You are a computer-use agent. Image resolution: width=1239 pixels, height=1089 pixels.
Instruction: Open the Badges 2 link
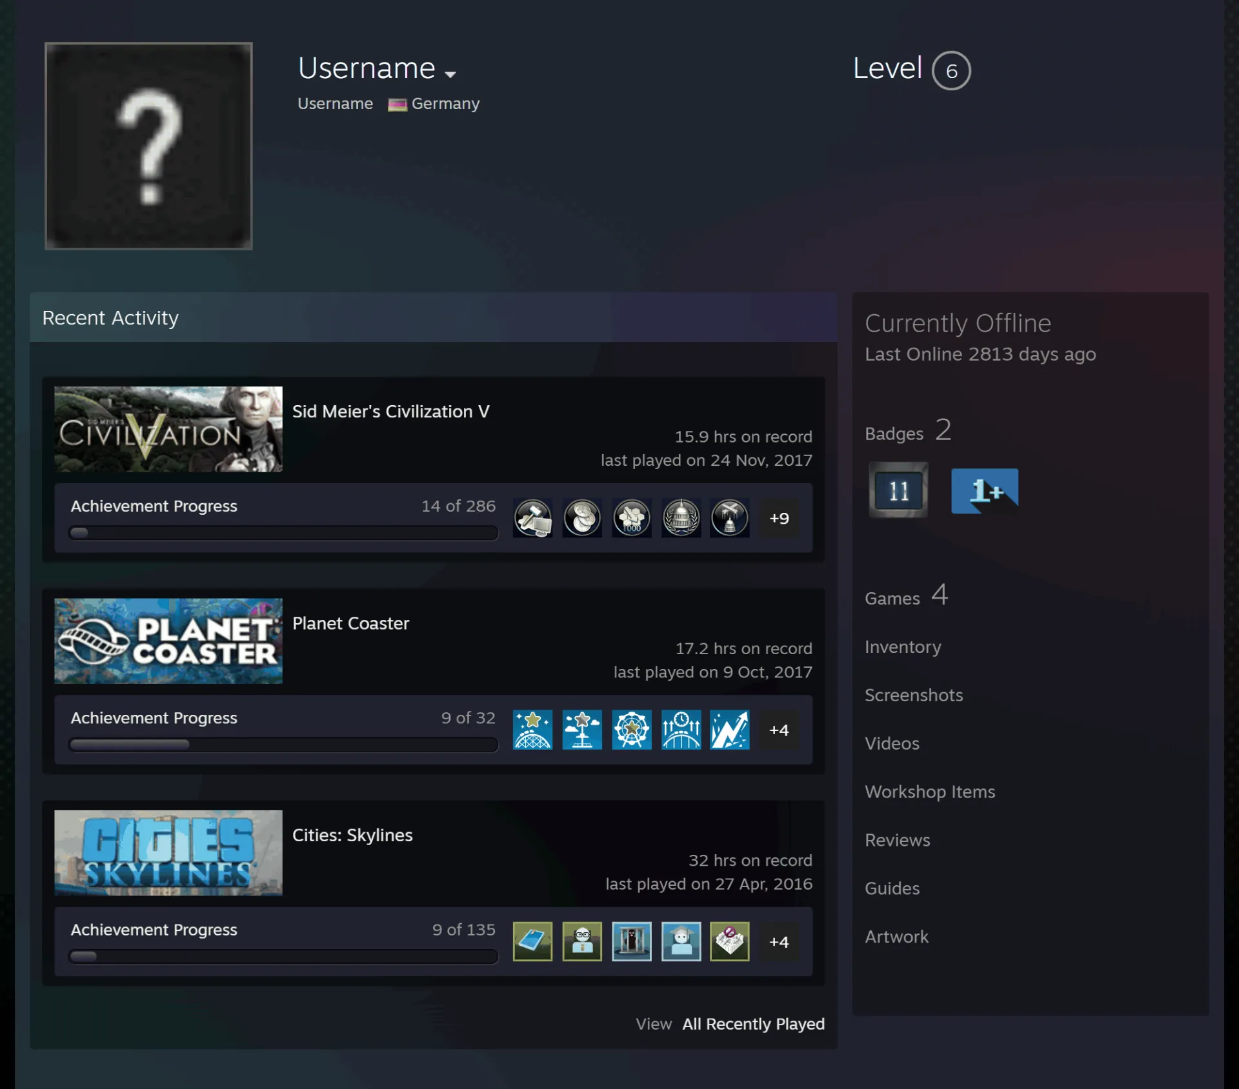coord(908,430)
